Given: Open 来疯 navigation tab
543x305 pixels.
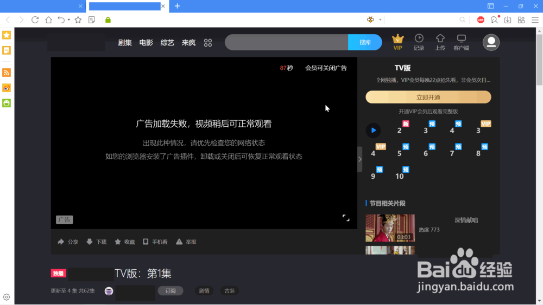Looking at the screenshot, I should (189, 42).
